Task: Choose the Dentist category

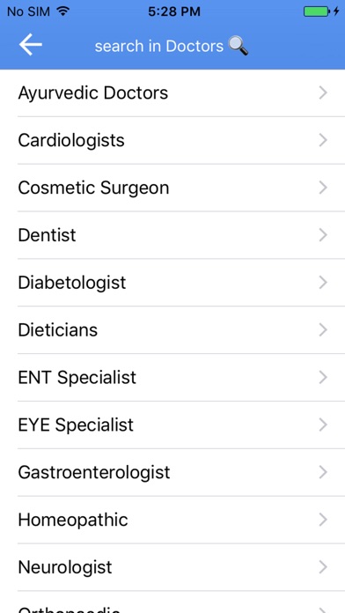Action: 172,235
